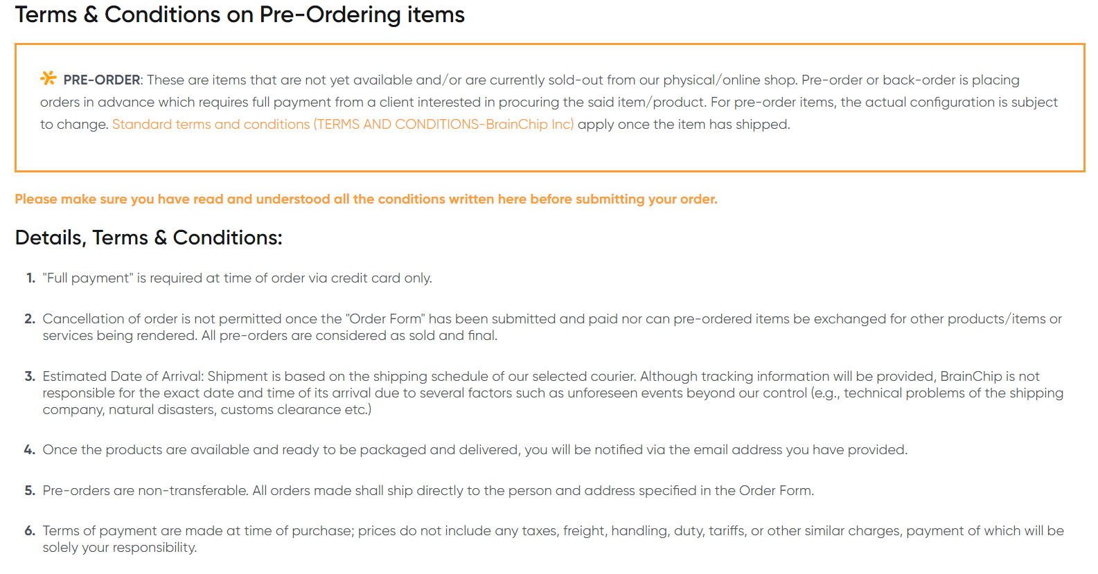This screenshot has width=1098, height=574.
Task: Click list number 4
Action: (x=30, y=450)
